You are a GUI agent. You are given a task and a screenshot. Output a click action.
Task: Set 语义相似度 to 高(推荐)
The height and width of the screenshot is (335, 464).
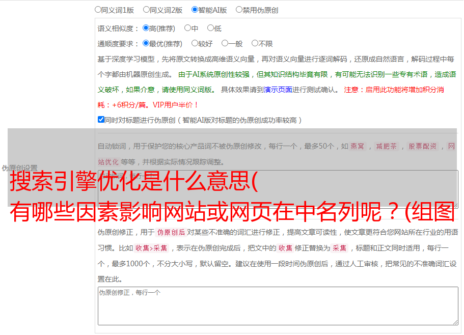[x=146, y=28]
